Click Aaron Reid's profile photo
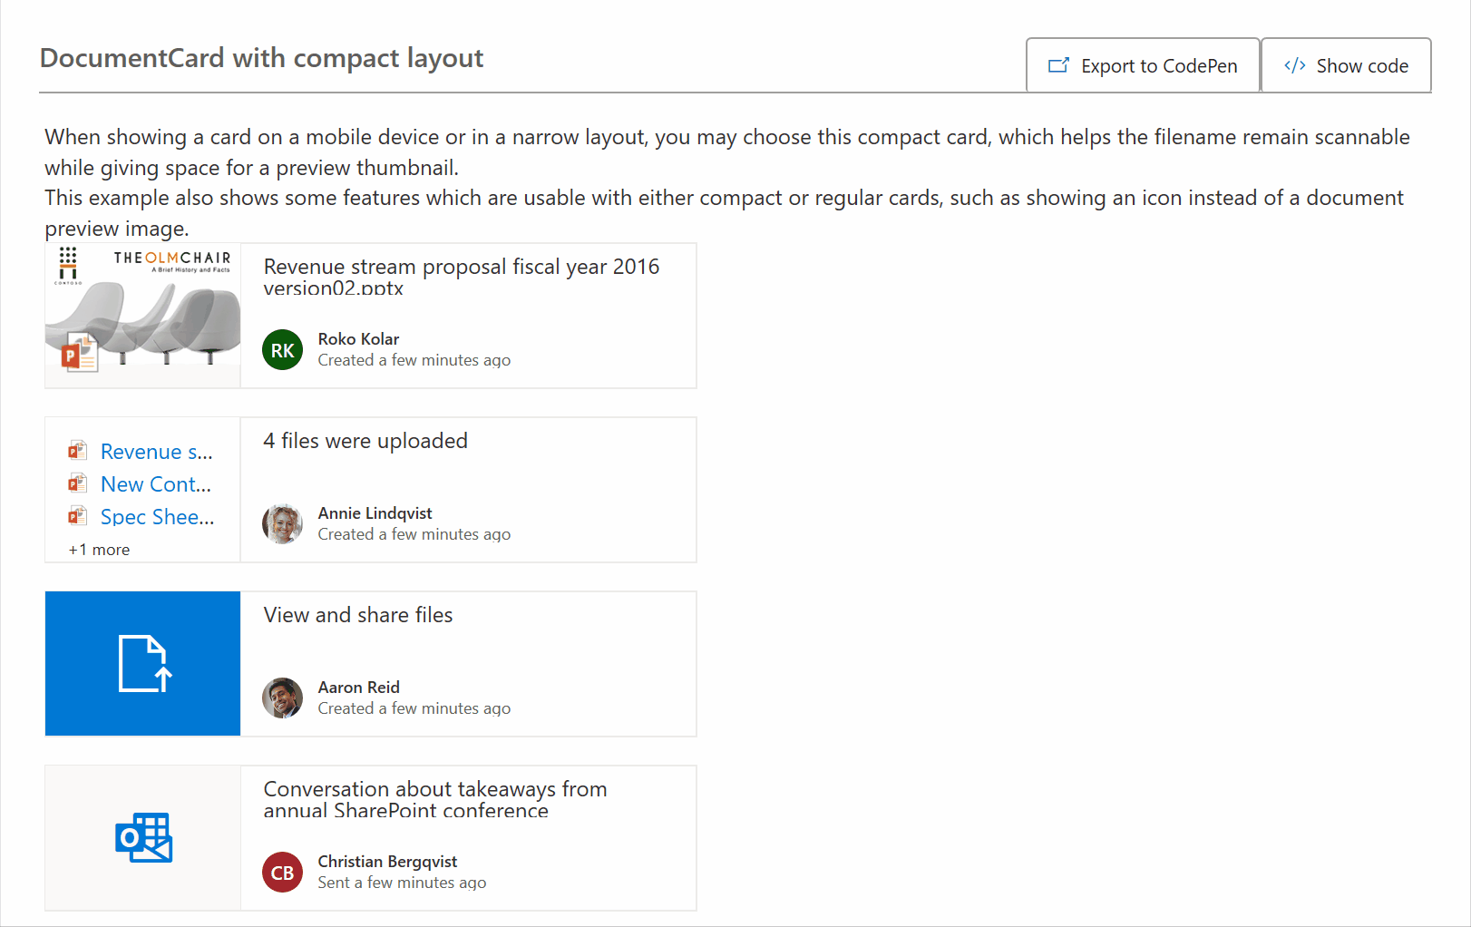Image resolution: width=1471 pixels, height=927 pixels. tap(282, 698)
